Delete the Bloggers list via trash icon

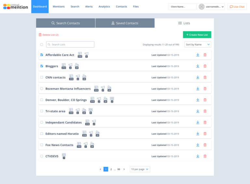[x=205, y=66]
